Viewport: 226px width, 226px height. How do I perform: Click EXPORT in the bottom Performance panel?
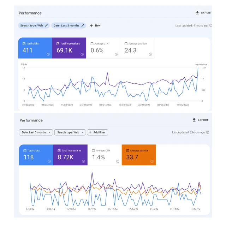pyautogui.click(x=200, y=120)
